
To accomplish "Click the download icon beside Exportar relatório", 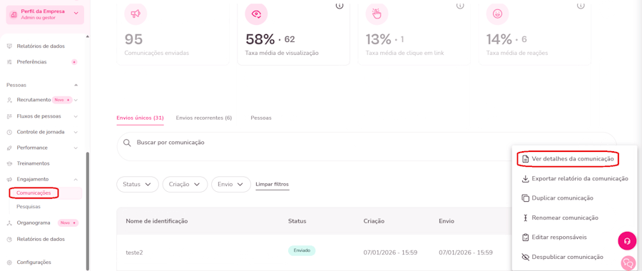I will [x=525, y=179].
